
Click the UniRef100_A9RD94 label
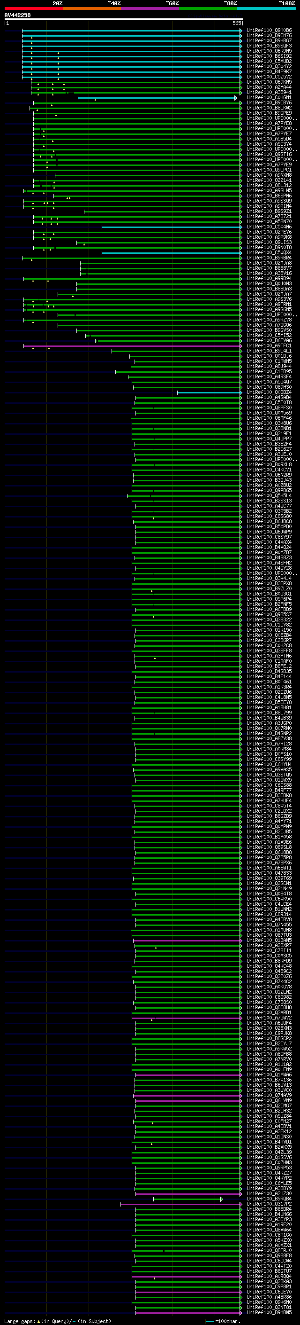269,279
